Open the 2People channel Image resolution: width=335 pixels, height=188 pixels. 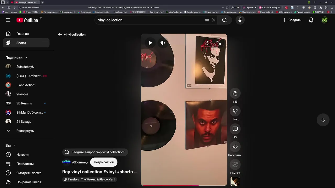[x=26, y=94]
